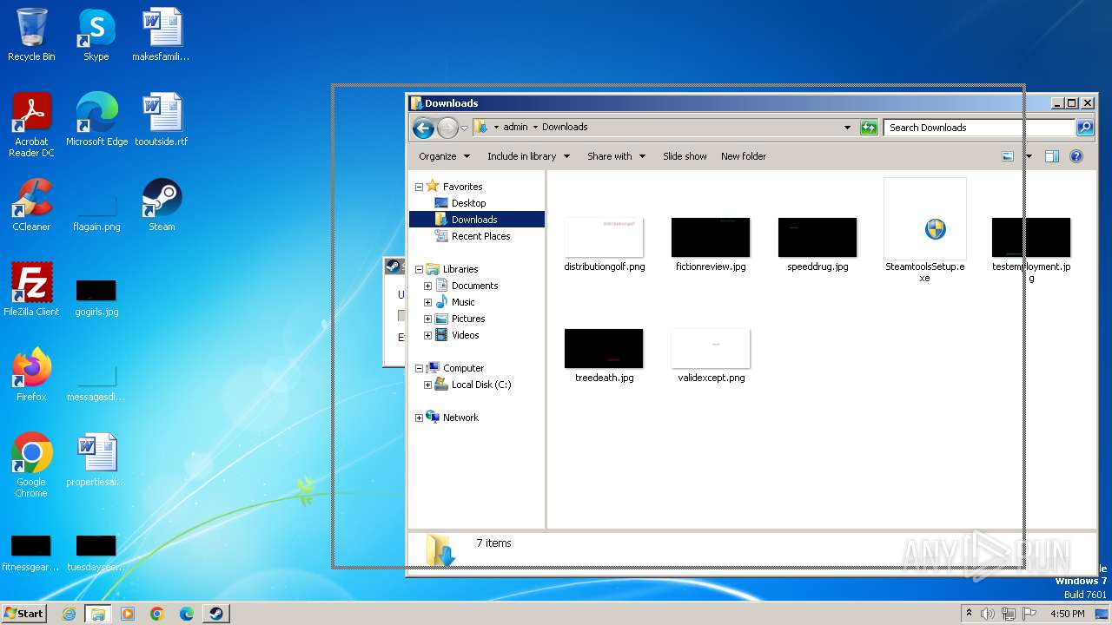Open Windows Media Player from taskbar
This screenshot has width=1112, height=625.
128,614
